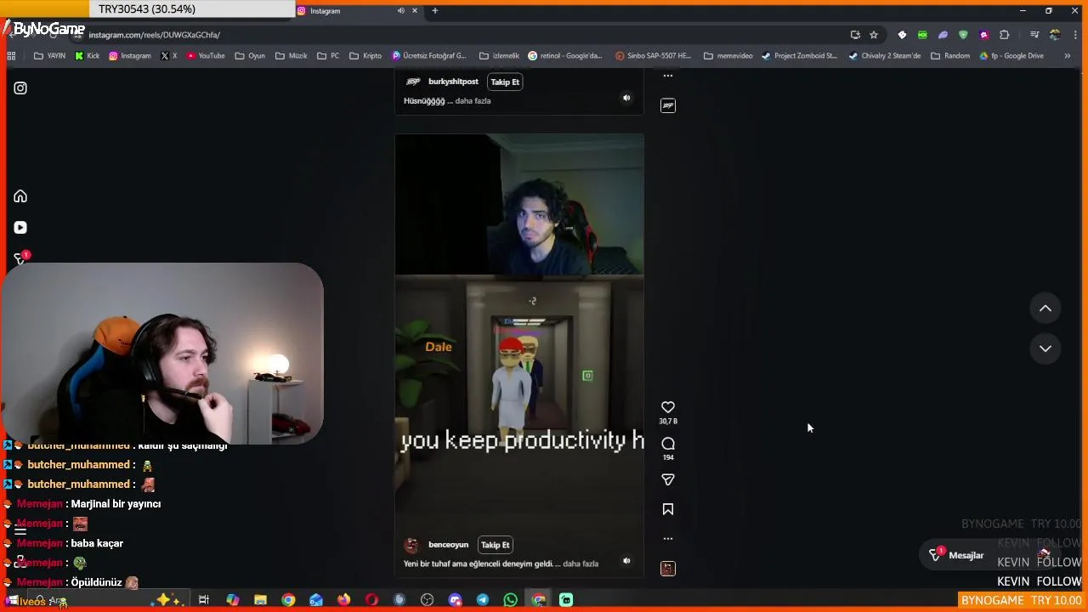The image size is (1088, 612).
Task: Open the install app icon in address bar
Action: pos(855,35)
